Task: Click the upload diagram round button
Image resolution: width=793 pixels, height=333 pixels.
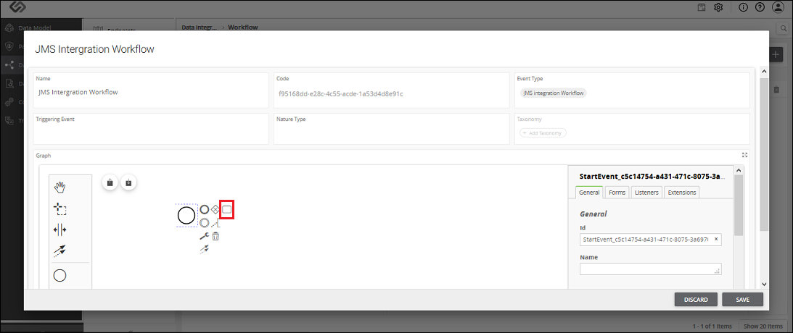Action: click(x=110, y=182)
